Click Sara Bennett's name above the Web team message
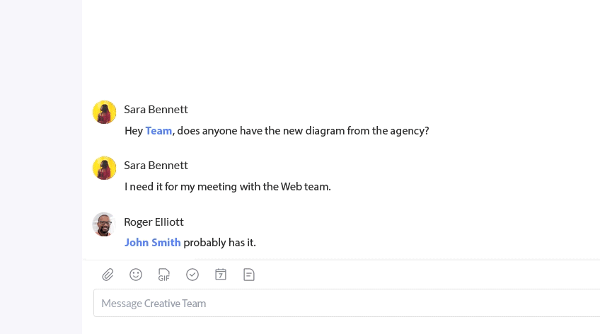Viewport: 600px width, 334px height. (156, 166)
